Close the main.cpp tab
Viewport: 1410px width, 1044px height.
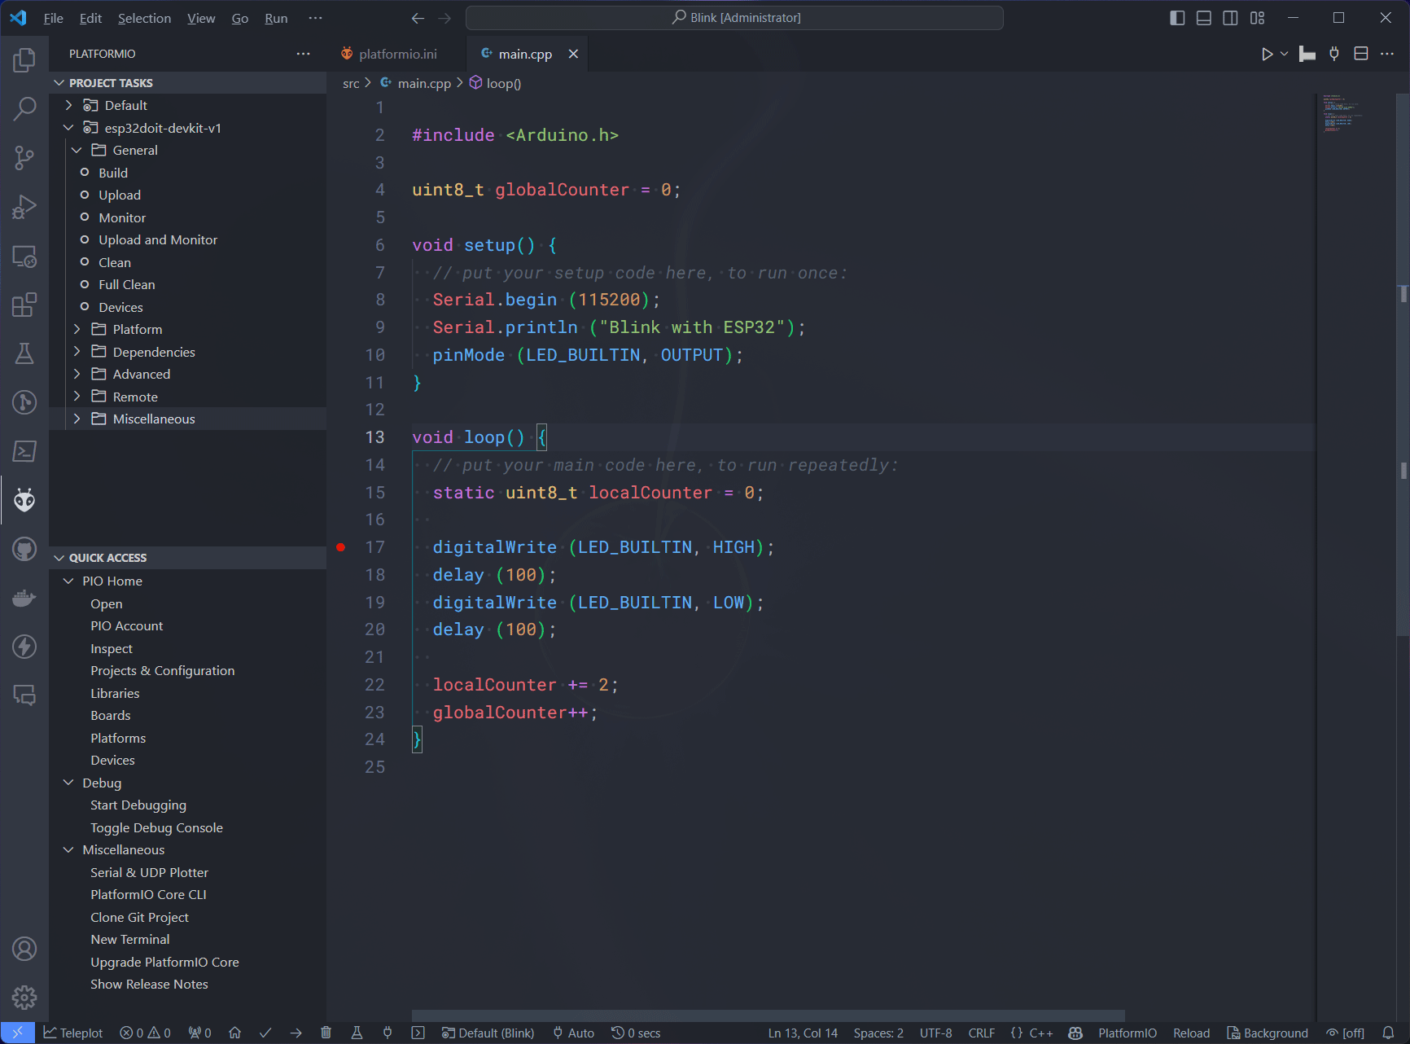[573, 54]
